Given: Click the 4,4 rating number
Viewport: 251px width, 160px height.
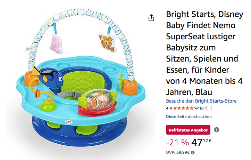Looking at the screenshot, I should (169, 108).
